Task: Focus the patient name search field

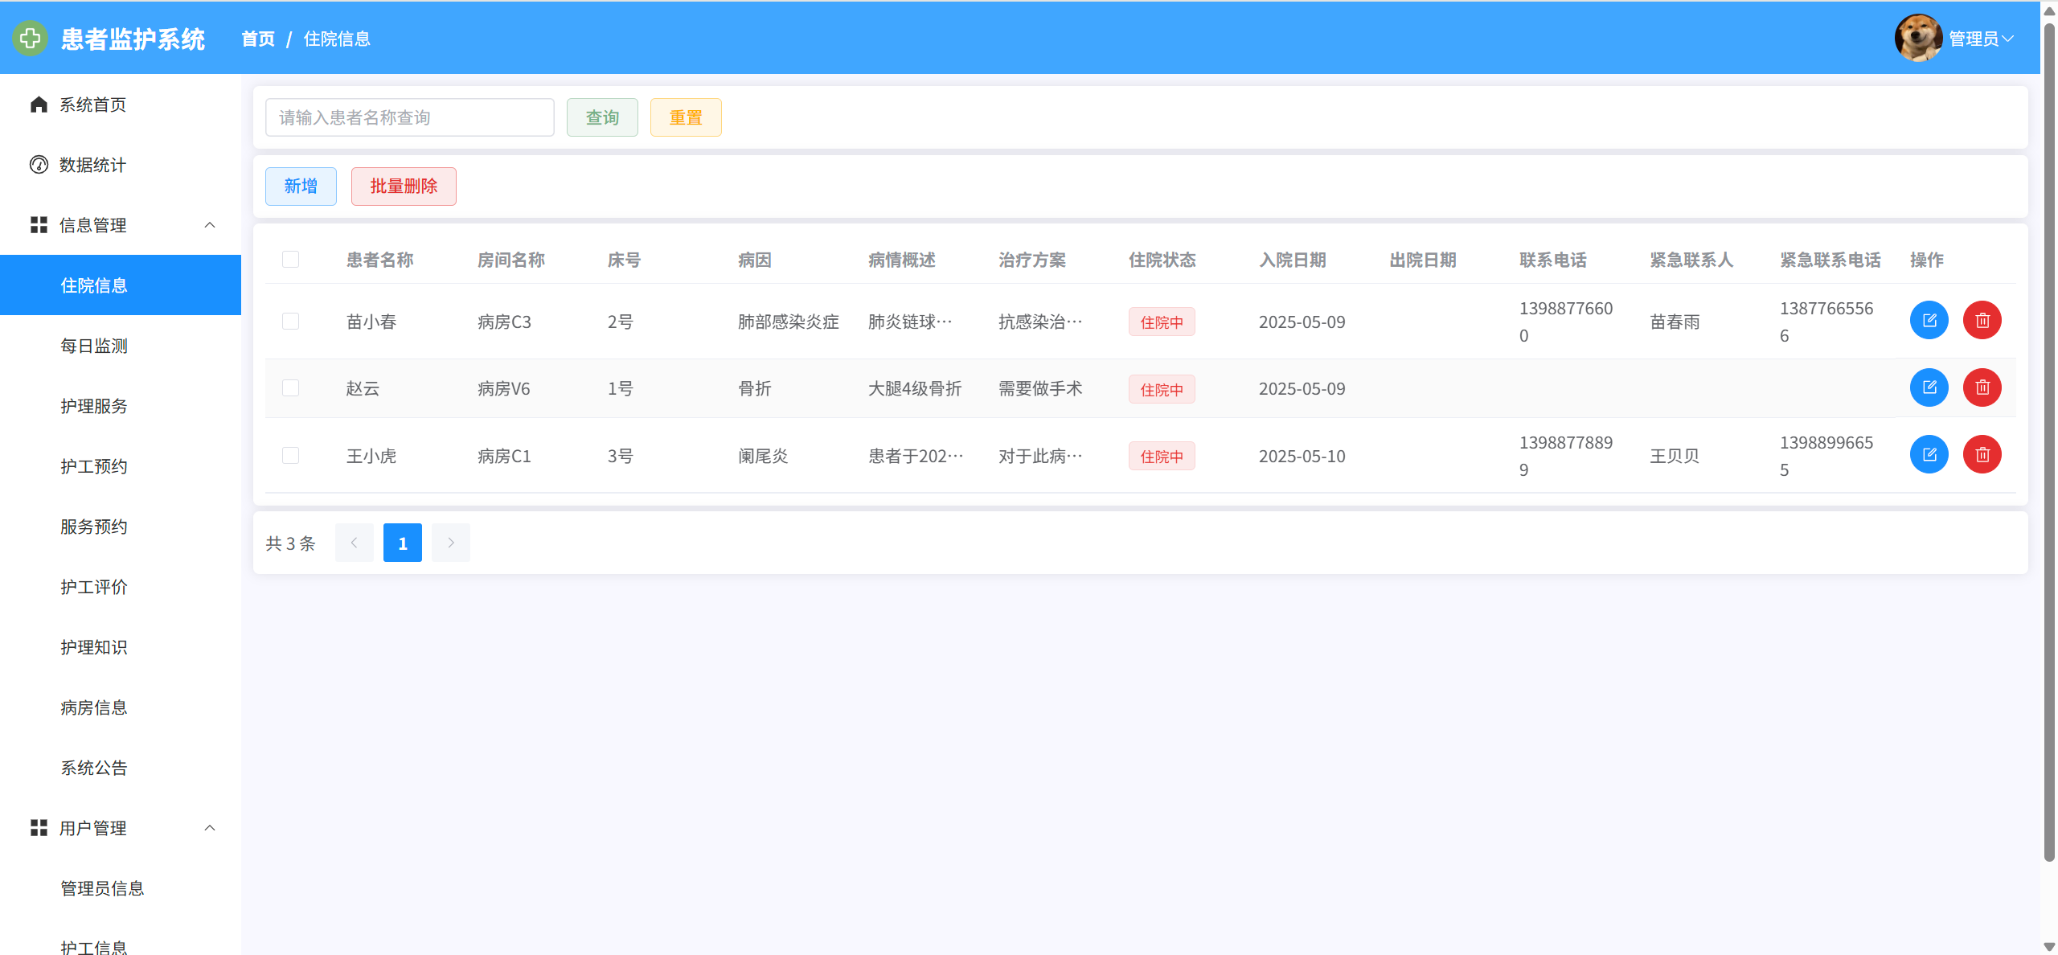Action: [x=409, y=117]
